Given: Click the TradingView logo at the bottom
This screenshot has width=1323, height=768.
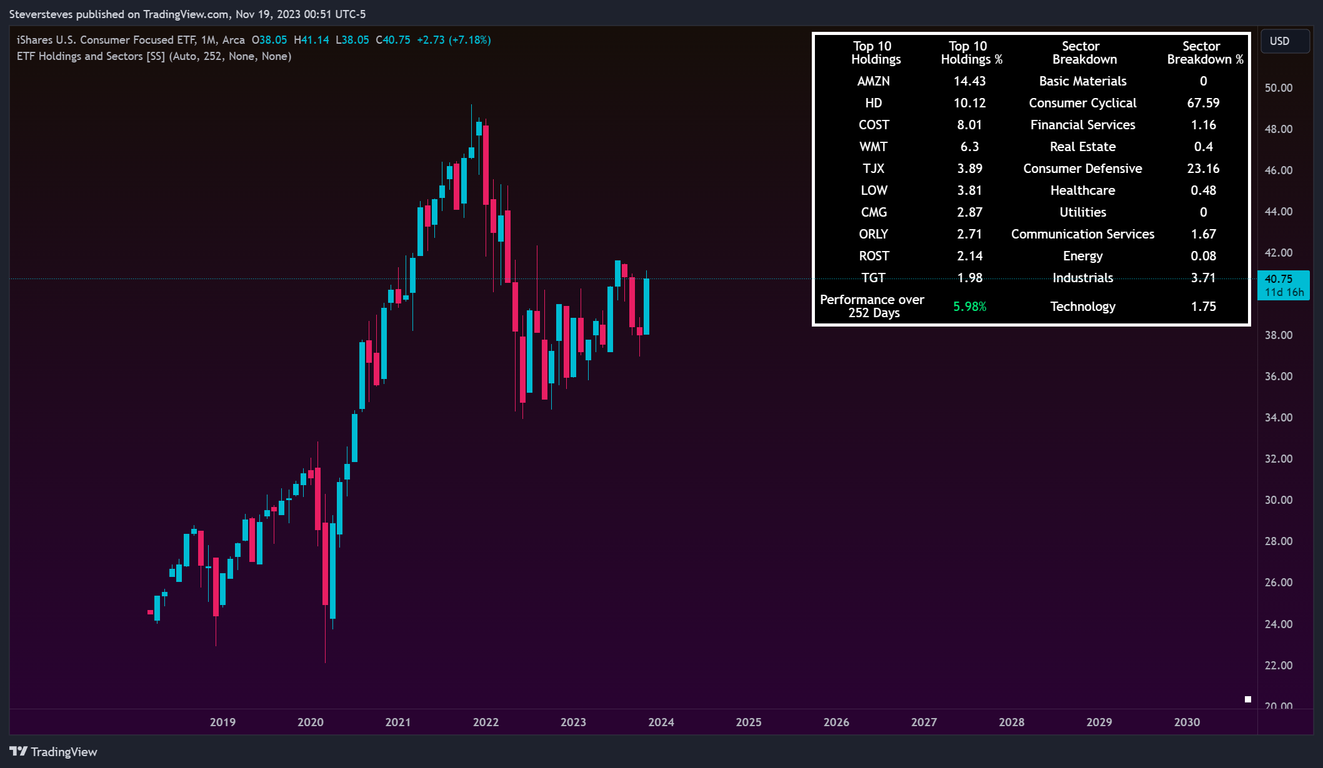Looking at the screenshot, I should tap(54, 752).
